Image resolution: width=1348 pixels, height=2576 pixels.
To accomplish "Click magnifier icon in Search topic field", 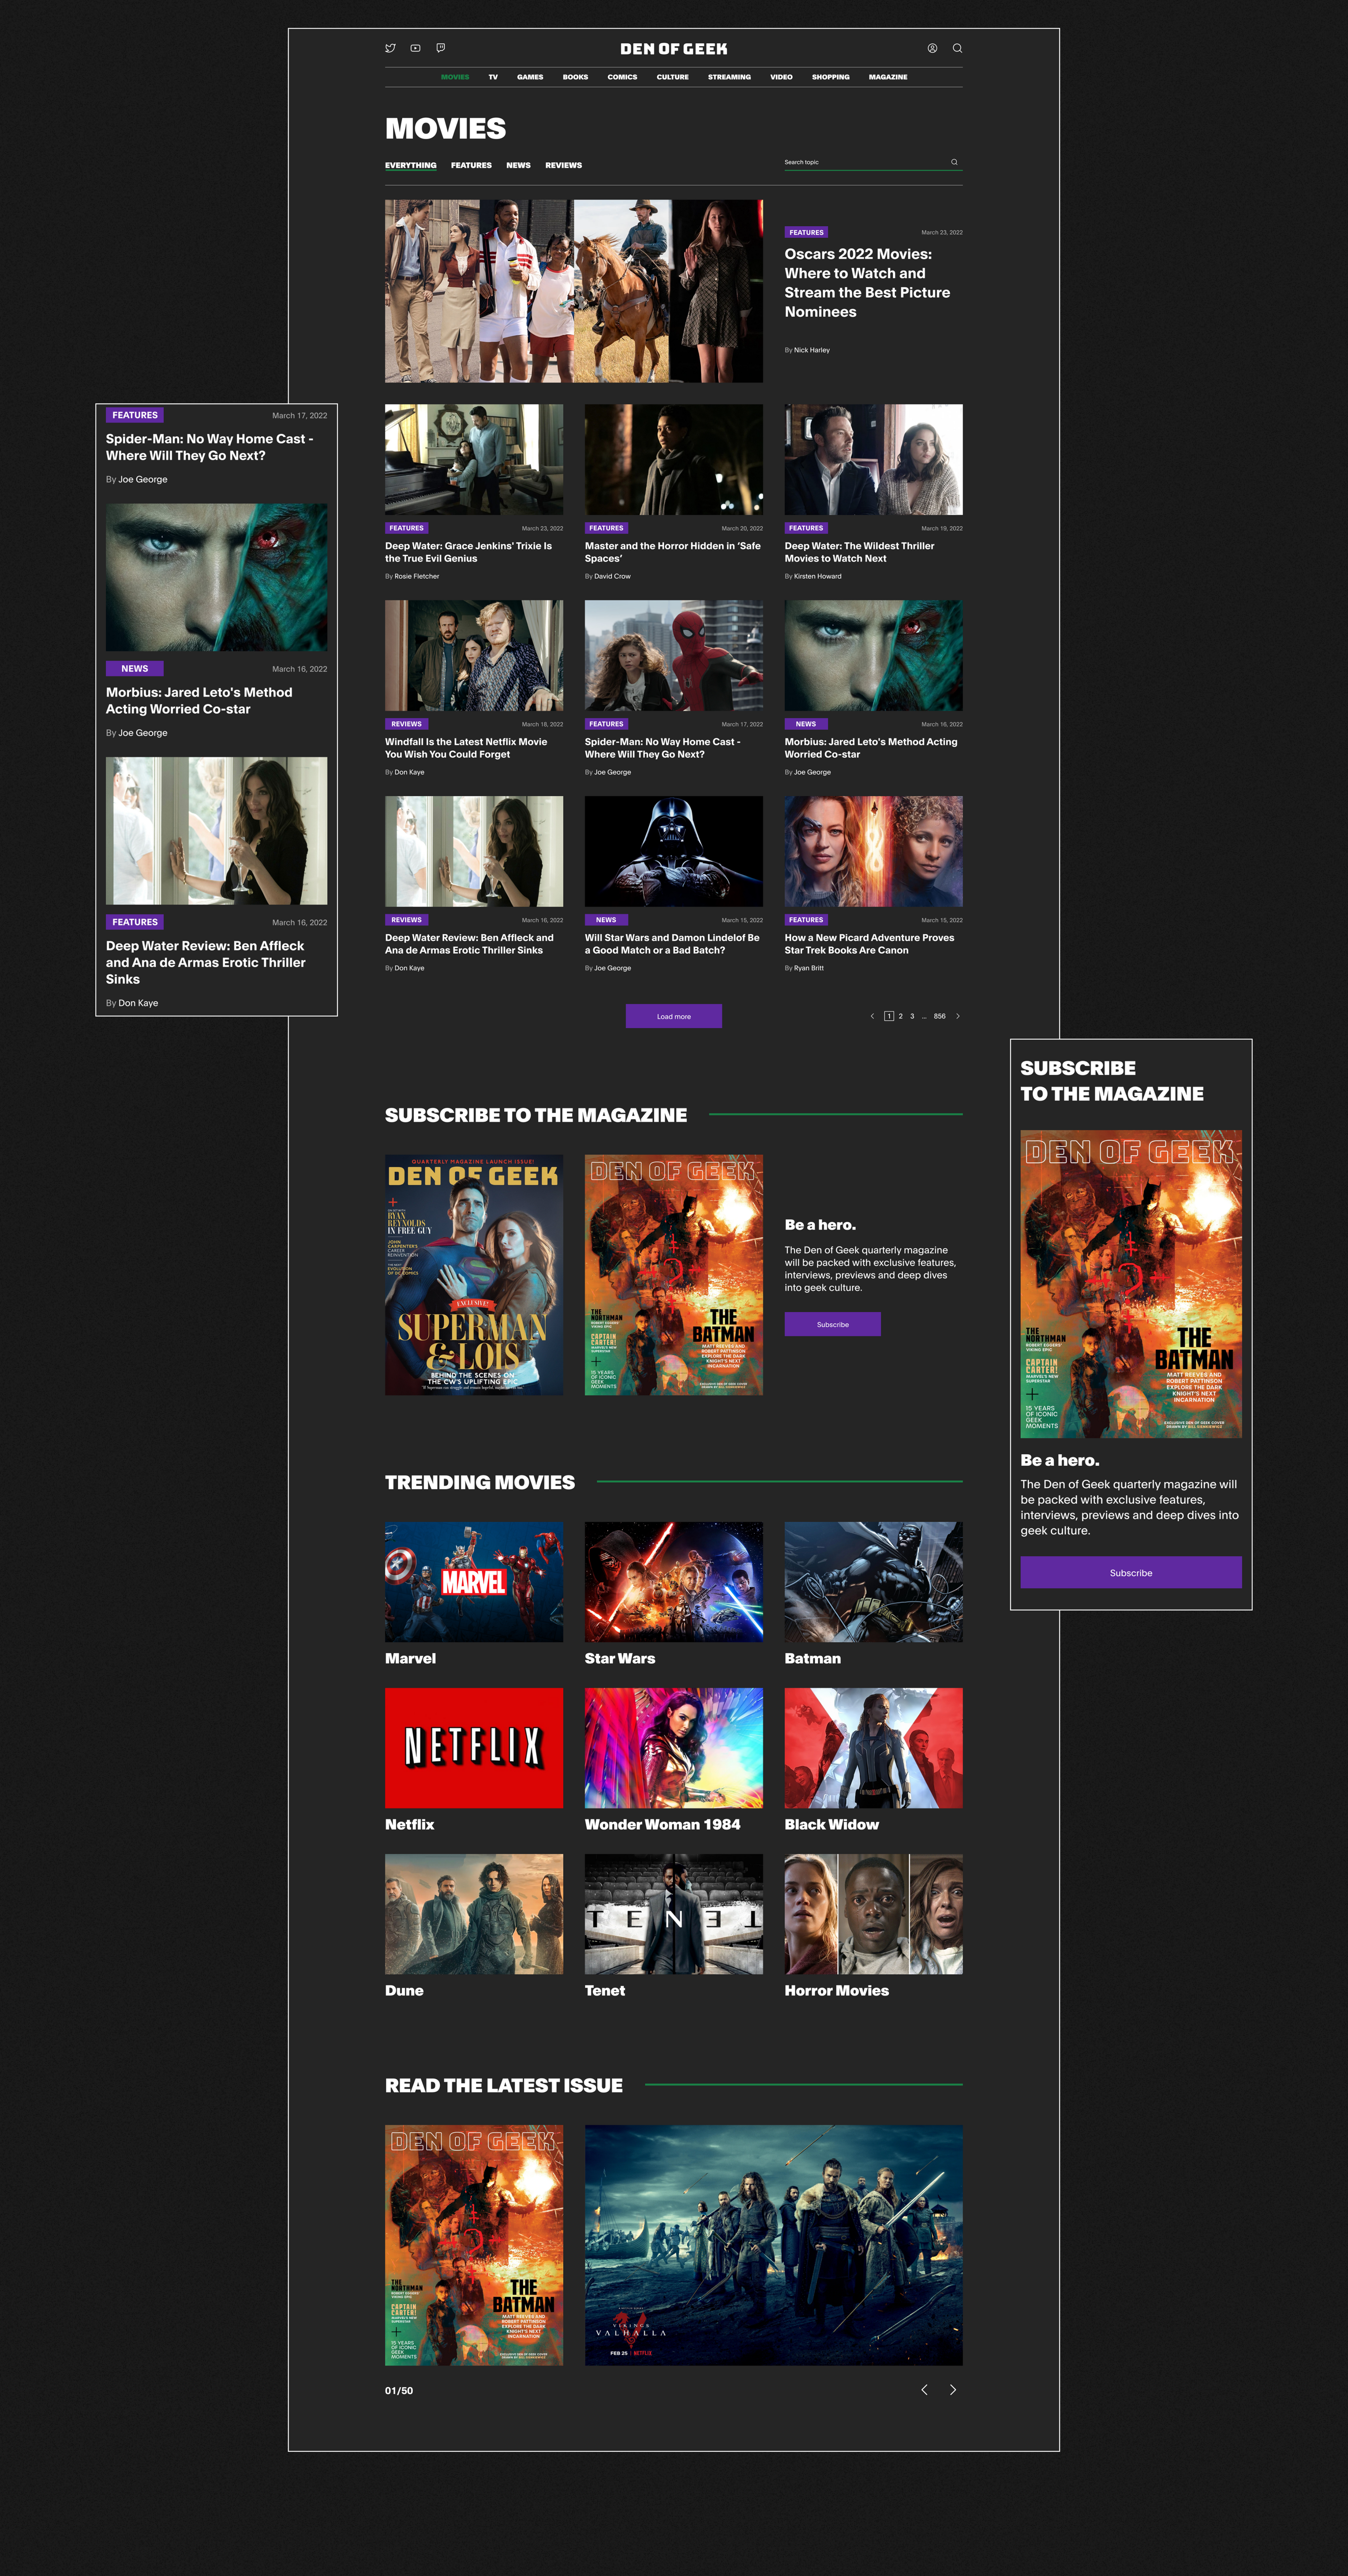I will [x=954, y=162].
